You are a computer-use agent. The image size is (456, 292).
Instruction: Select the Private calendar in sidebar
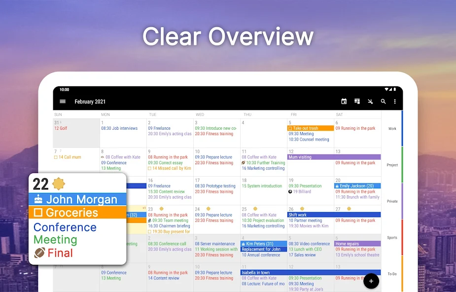392,201
